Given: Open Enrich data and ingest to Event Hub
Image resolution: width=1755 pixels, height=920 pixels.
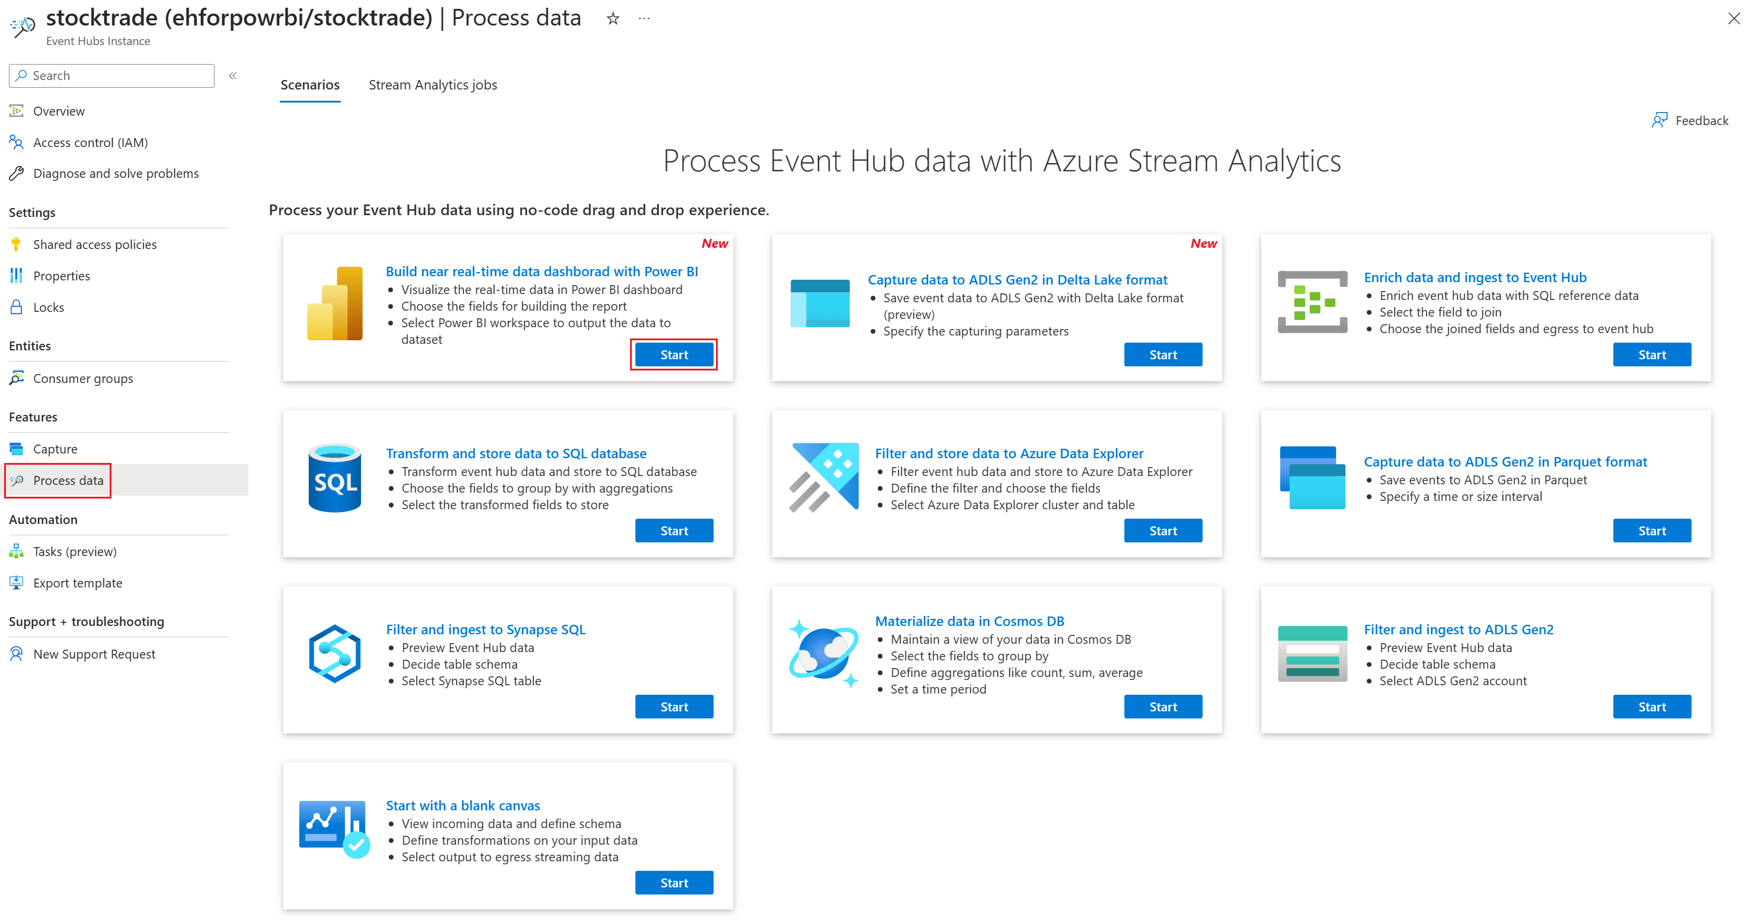Looking at the screenshot, I should [x=1474, y=277].
